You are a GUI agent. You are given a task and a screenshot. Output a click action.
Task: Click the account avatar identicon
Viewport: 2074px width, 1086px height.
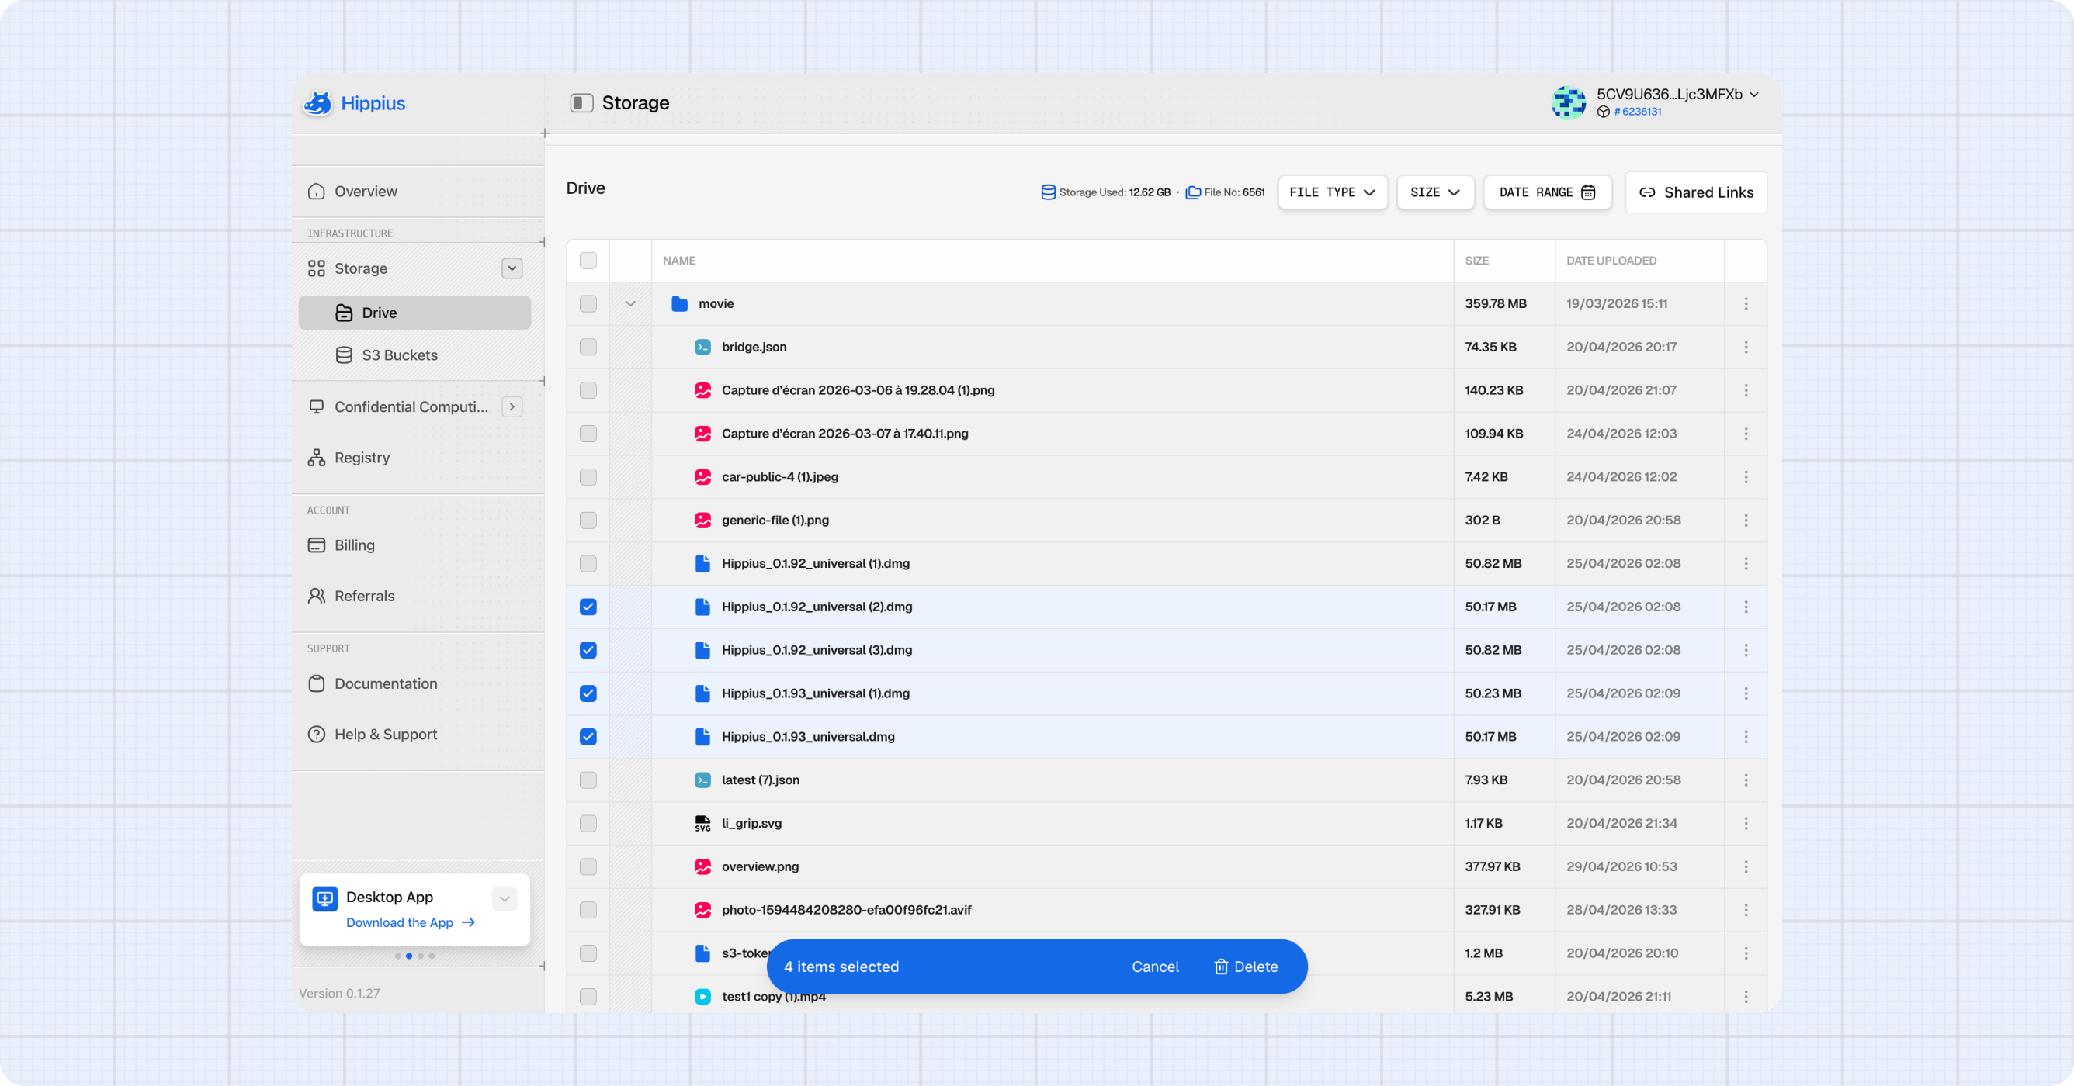click(1569, 103)
